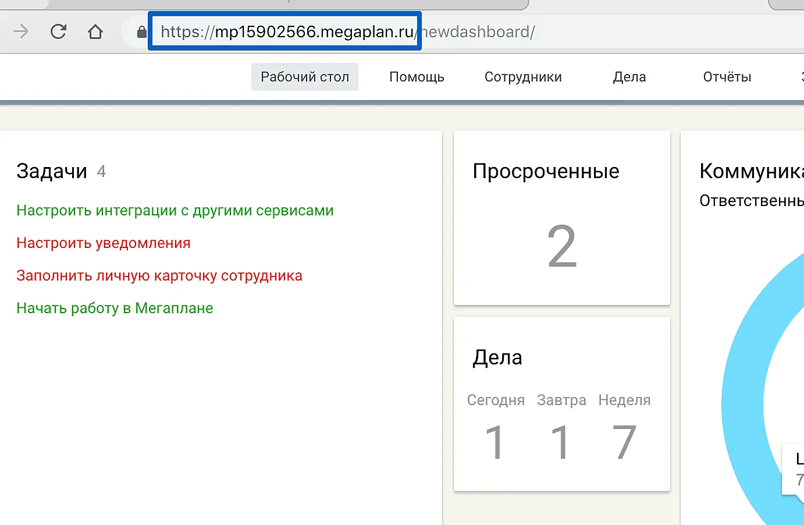This screenshot has width=804, height=525.
Task: Open the Помощь menu item
Action: tap(417, 77)
